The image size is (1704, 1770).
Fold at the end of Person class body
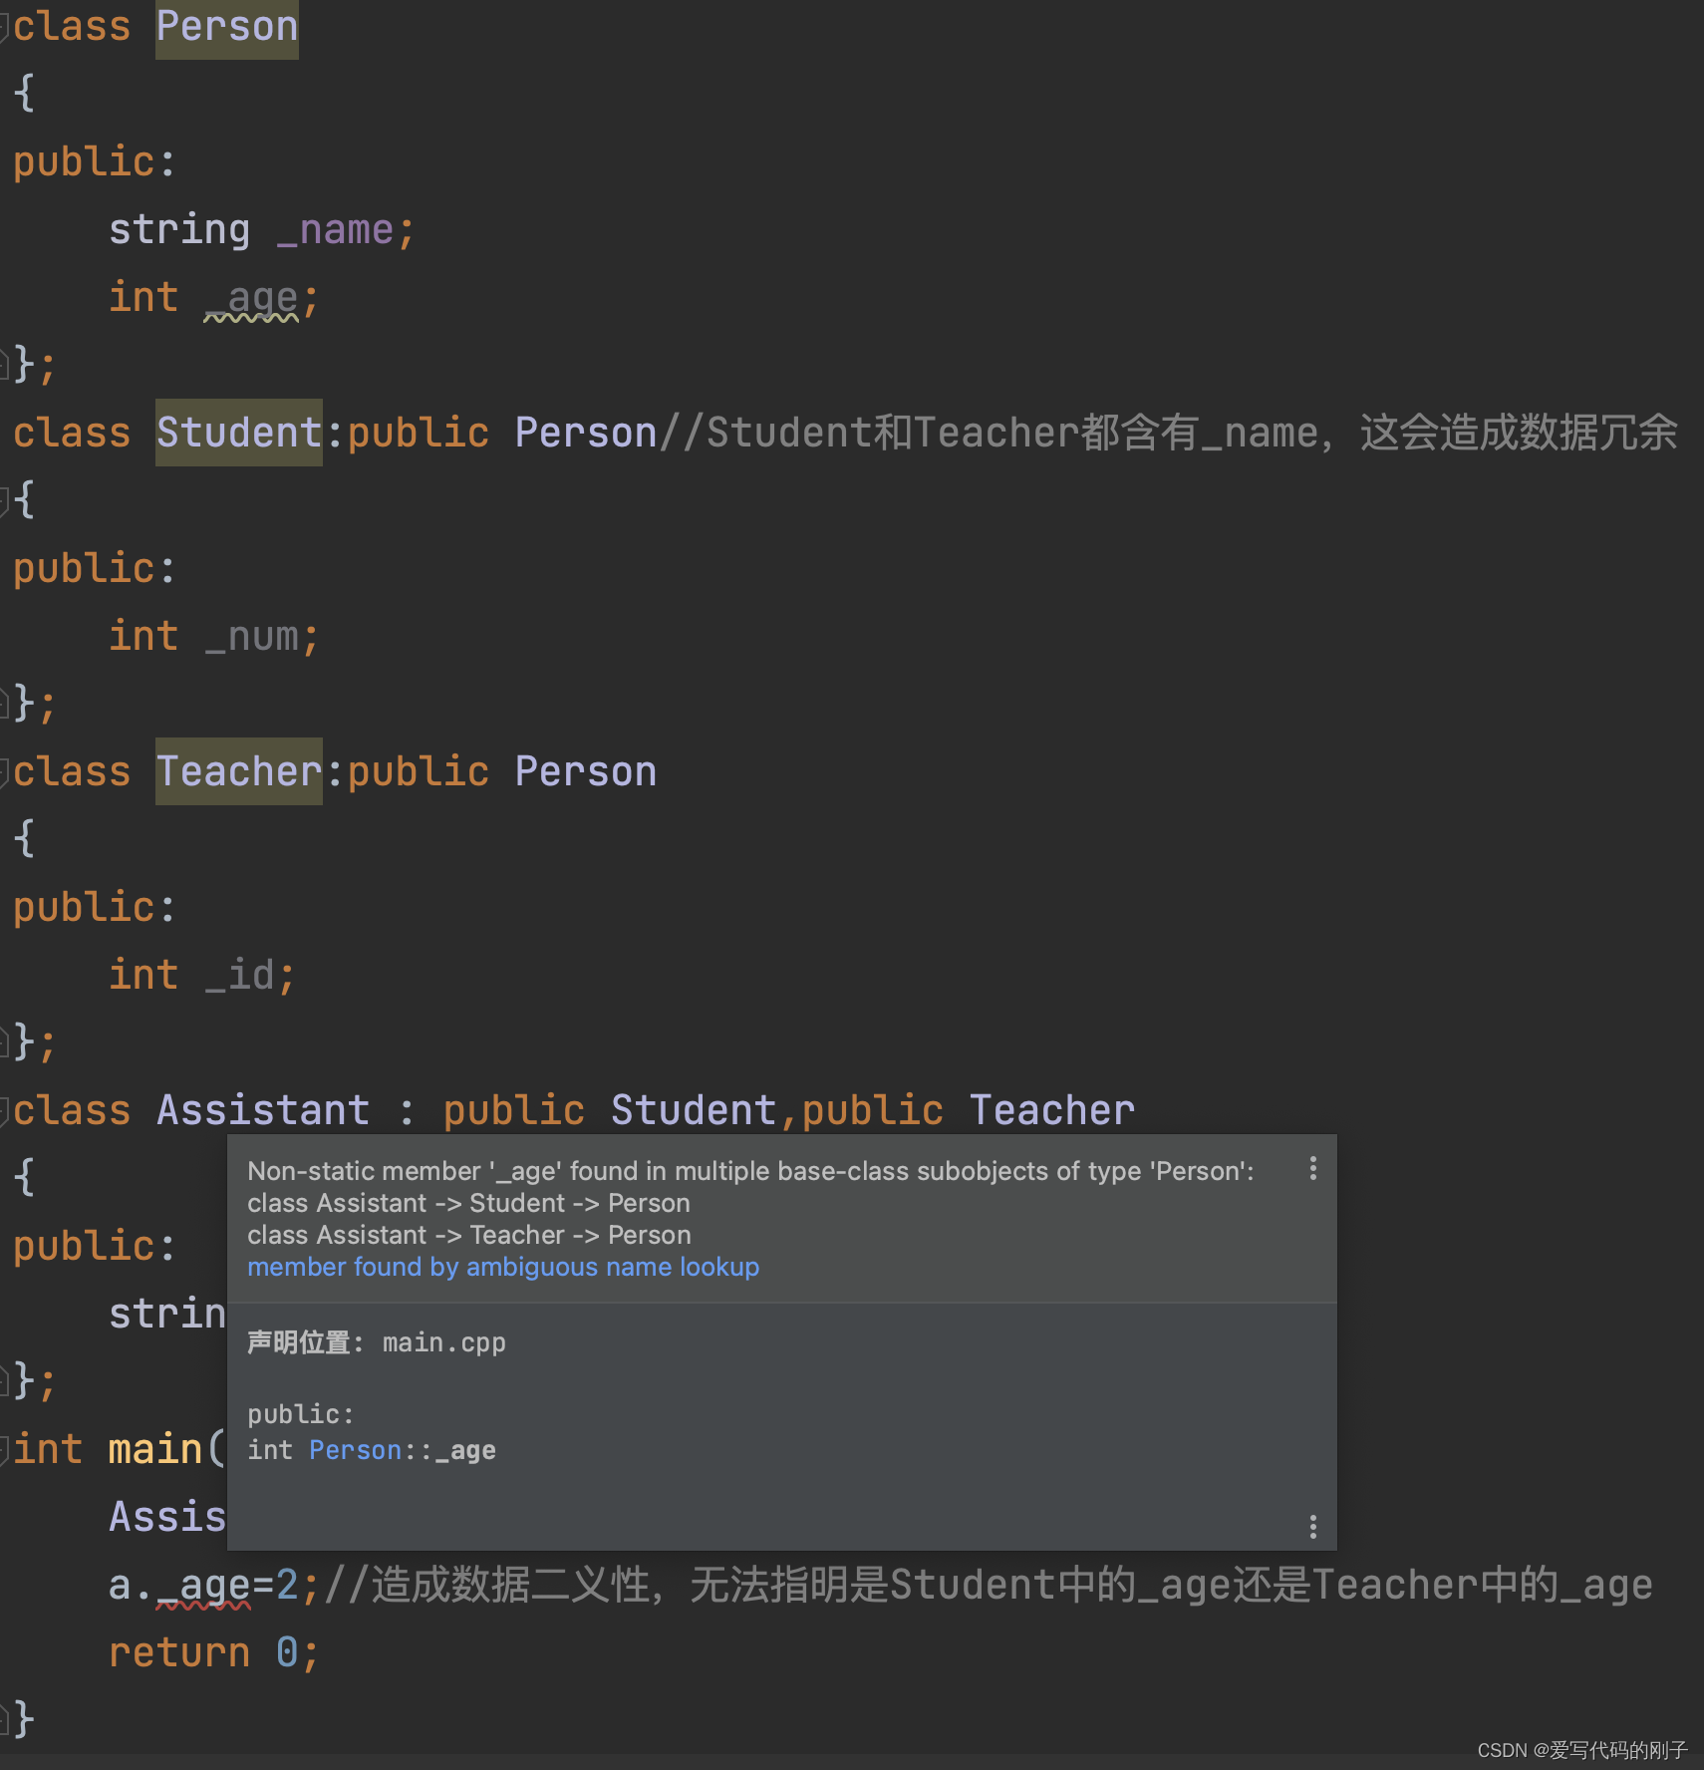(4, 364)
